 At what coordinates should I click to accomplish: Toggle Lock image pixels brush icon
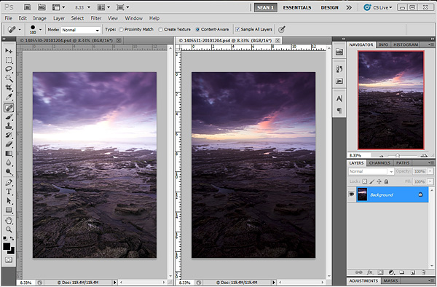[371, 181]
